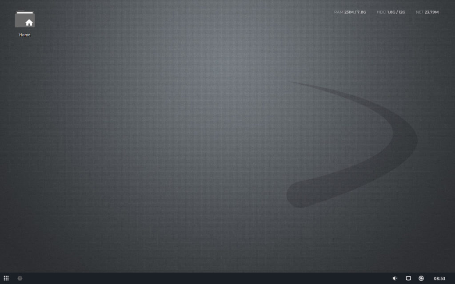Click the display screen tray icon
Image resolution: width=455 pixels, height=284 pixels.
[x=408, y=278]
